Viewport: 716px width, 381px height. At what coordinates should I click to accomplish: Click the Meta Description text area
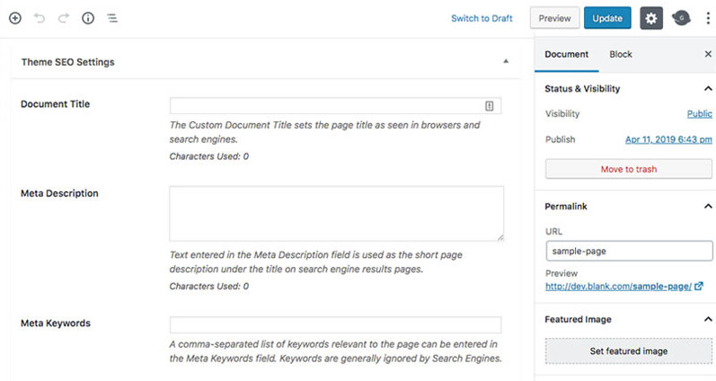(336, 214)
